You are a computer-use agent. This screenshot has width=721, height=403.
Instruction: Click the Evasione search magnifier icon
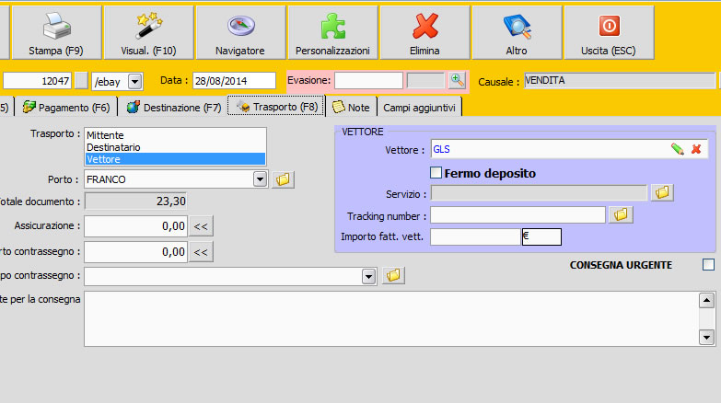click(x=457, y=80)
